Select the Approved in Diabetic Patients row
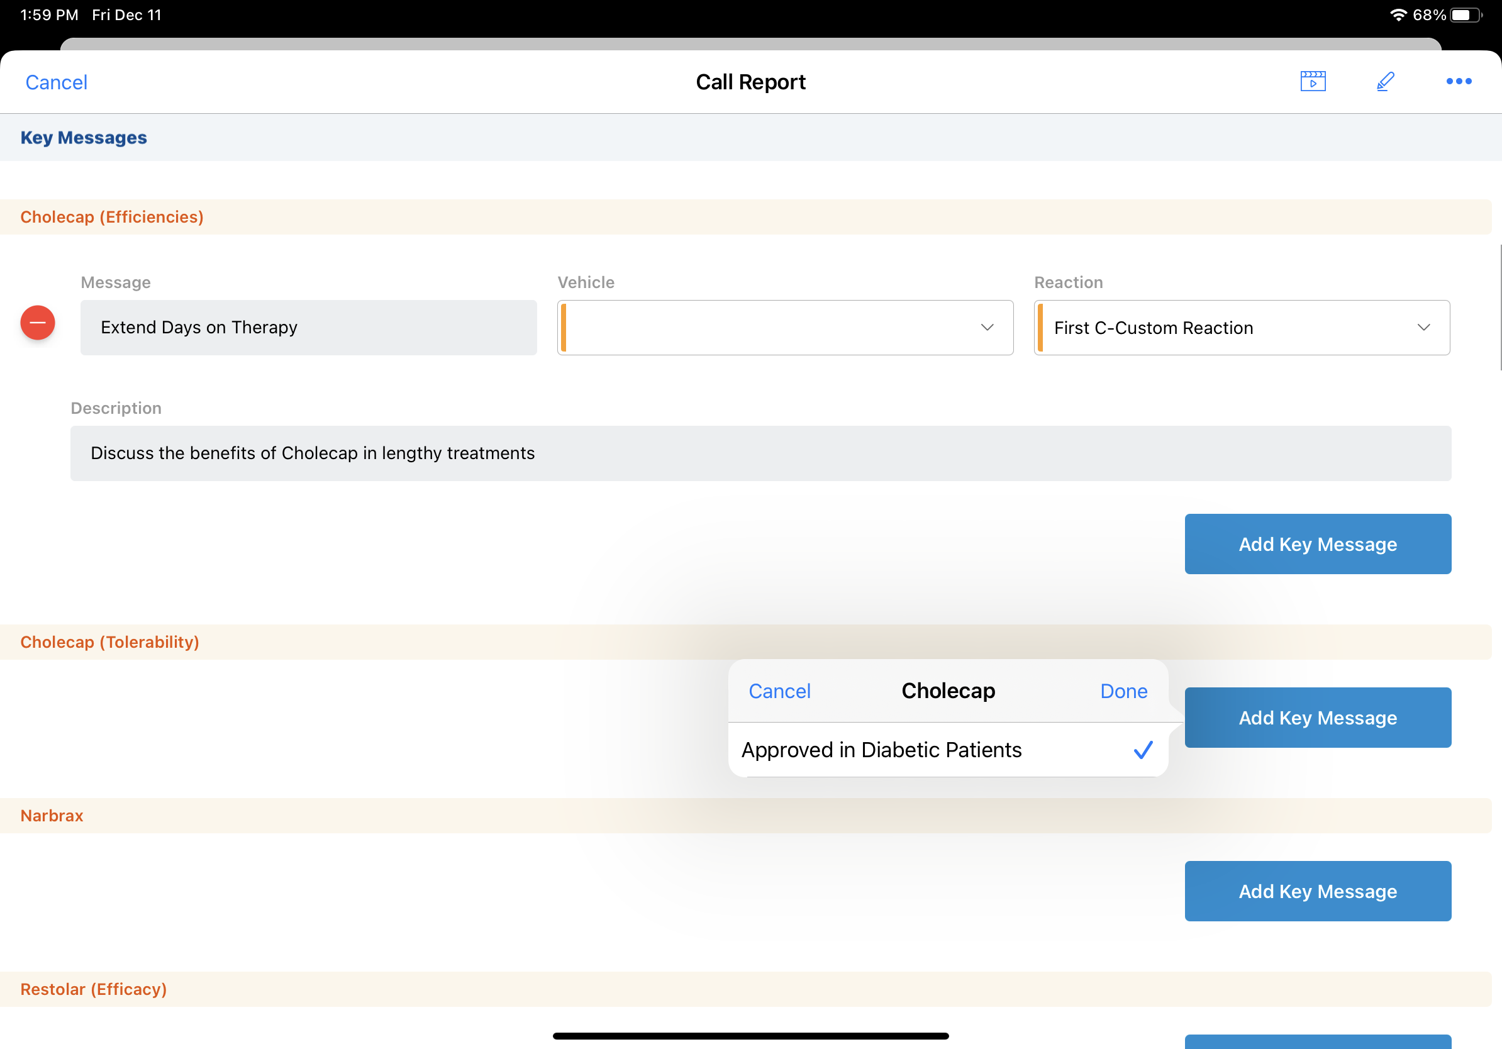Viewport: 1502px width, 1049px height. [881, 750]
